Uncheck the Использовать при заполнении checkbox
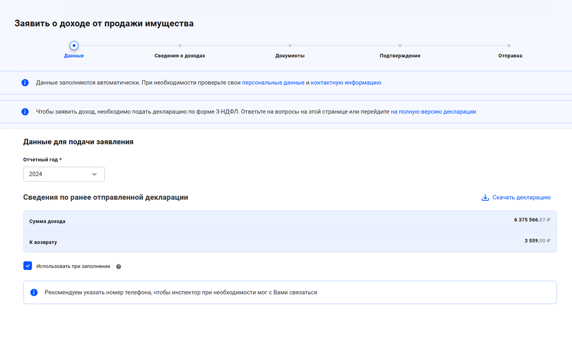This screenshot has height=338, width=572. coord(27,266)
